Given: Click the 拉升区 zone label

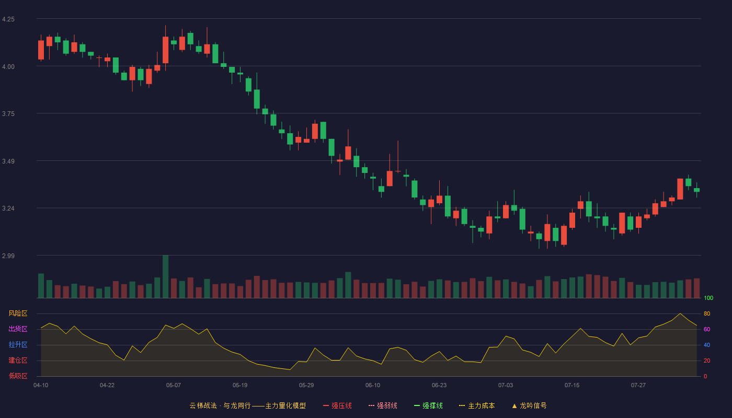Looking at the screenshot, I should (x=18, y=345).
